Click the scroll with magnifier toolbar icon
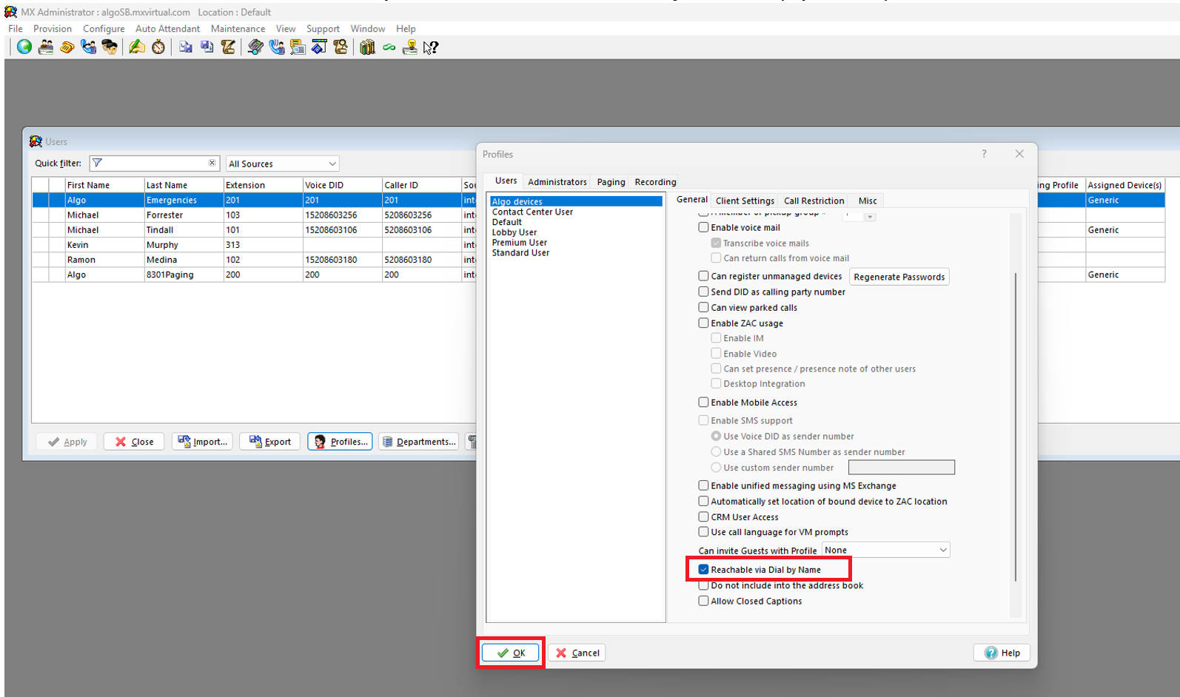Screen dimensions: 1180x697 tap(341, 47)
